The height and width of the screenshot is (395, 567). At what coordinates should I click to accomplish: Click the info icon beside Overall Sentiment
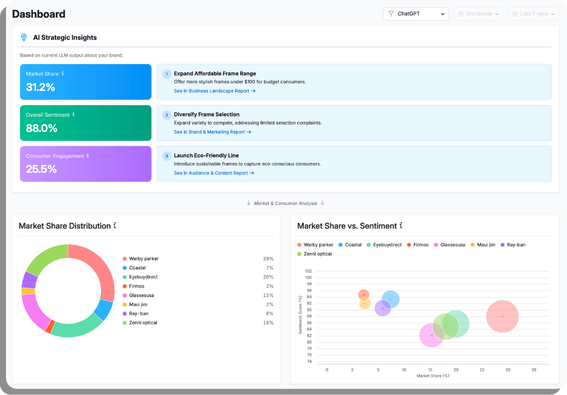pos(73,115)
